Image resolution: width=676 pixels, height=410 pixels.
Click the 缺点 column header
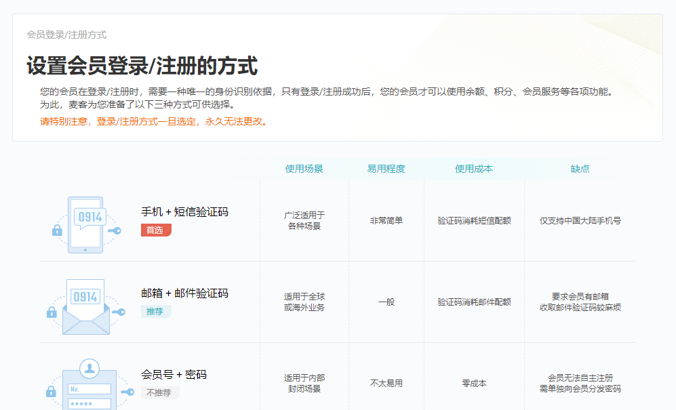(580, 169)
